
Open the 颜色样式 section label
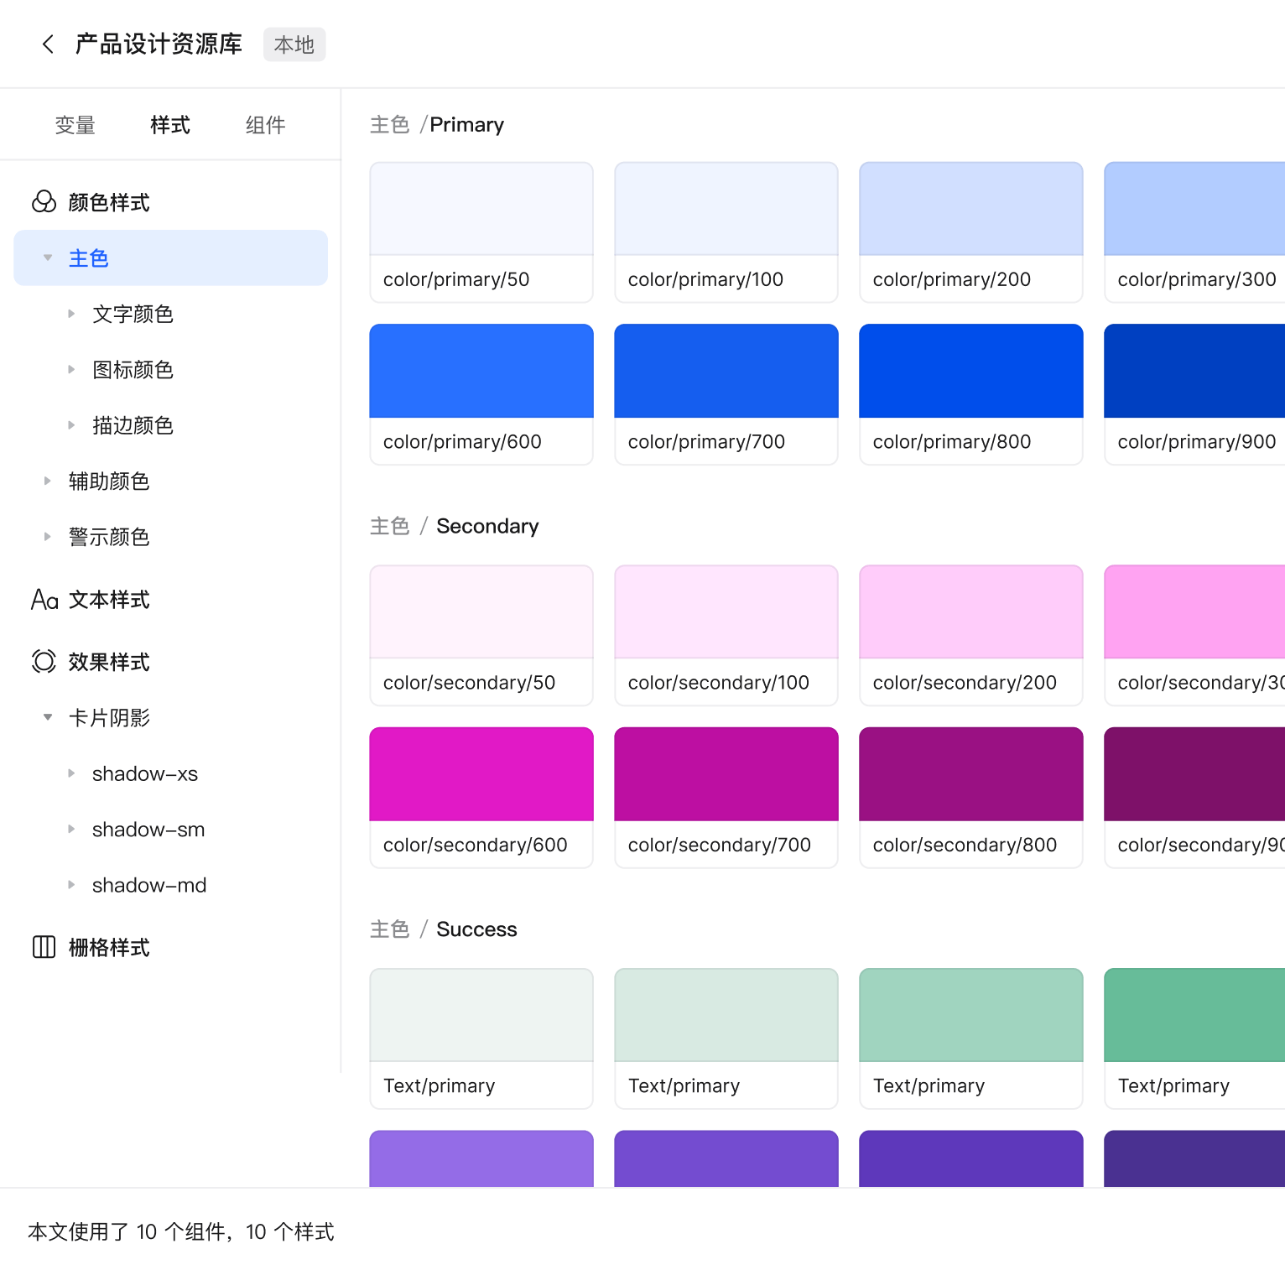pyautogui.click(x=109, y=202)
